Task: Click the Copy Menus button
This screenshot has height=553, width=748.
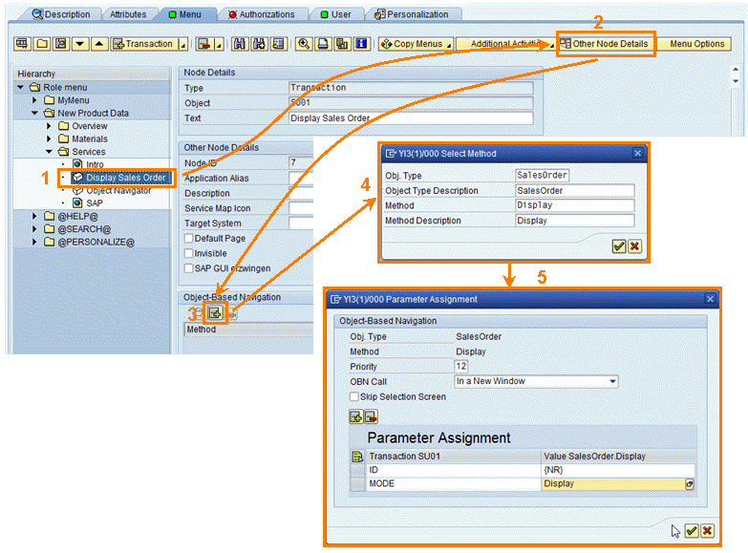Action: tap(412, 44)
